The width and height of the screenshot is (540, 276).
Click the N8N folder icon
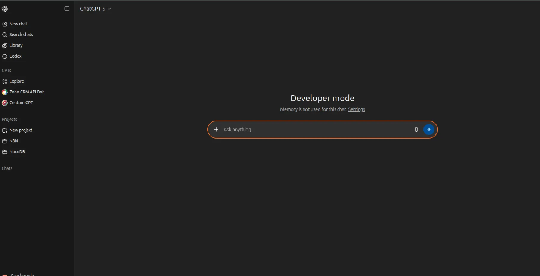[5, 141]
